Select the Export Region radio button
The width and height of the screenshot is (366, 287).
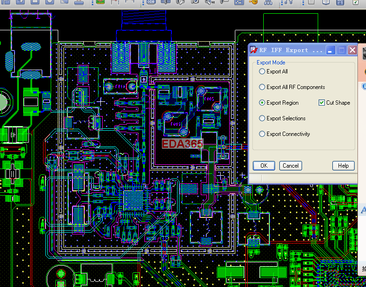tap(262, 103)
